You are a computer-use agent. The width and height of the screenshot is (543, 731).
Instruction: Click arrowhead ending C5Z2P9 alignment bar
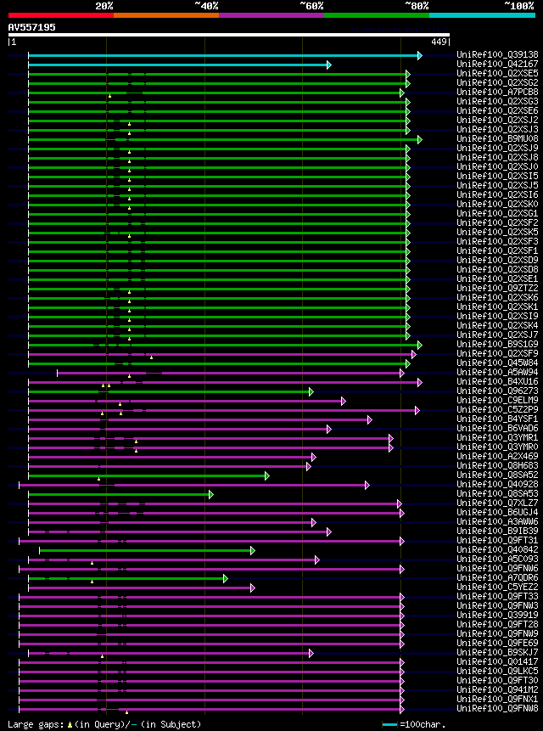click(417, 410)
